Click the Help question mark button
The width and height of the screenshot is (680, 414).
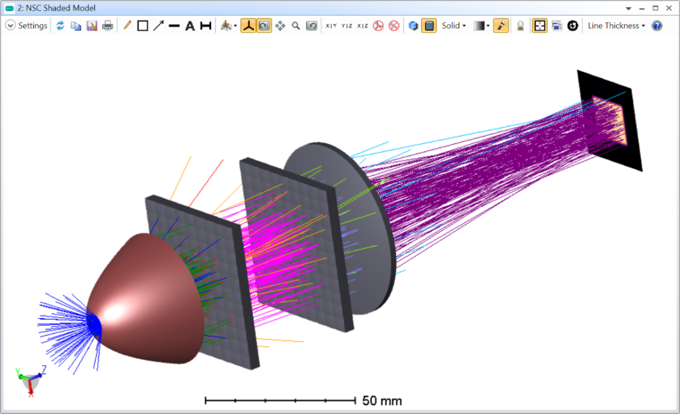click(x=657, y=25)
